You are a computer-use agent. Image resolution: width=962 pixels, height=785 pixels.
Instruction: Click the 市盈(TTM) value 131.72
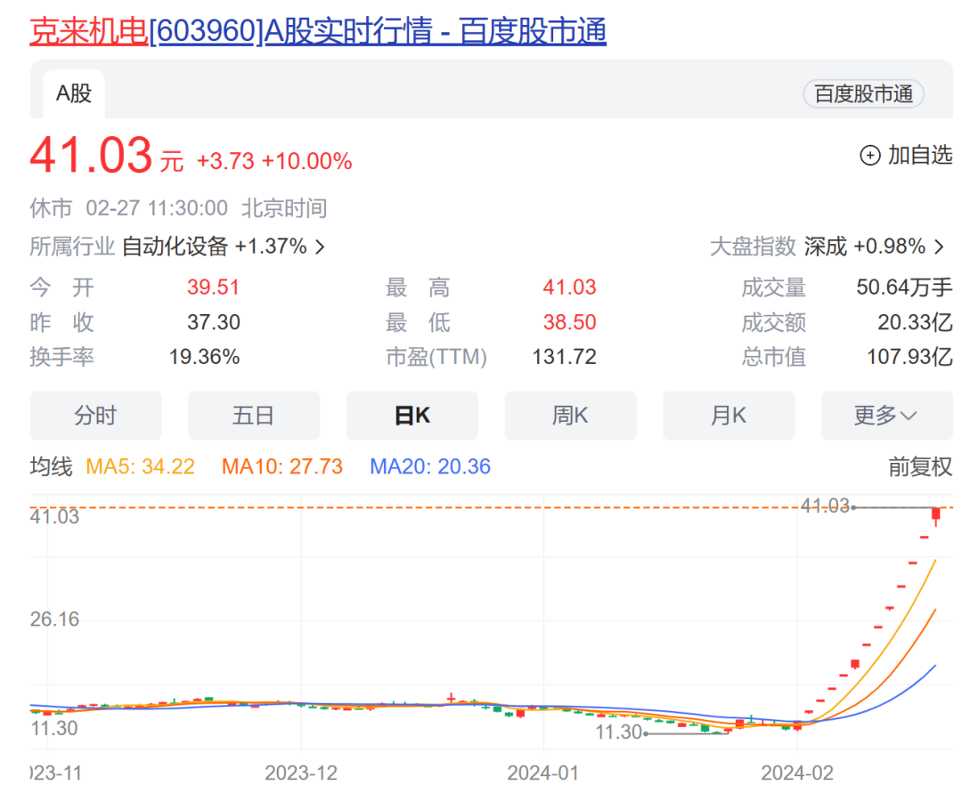click(x=565, y=357)
